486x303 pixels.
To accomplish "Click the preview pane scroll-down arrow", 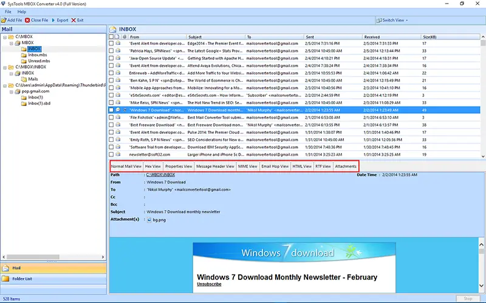I will click(x=481, y=286).
